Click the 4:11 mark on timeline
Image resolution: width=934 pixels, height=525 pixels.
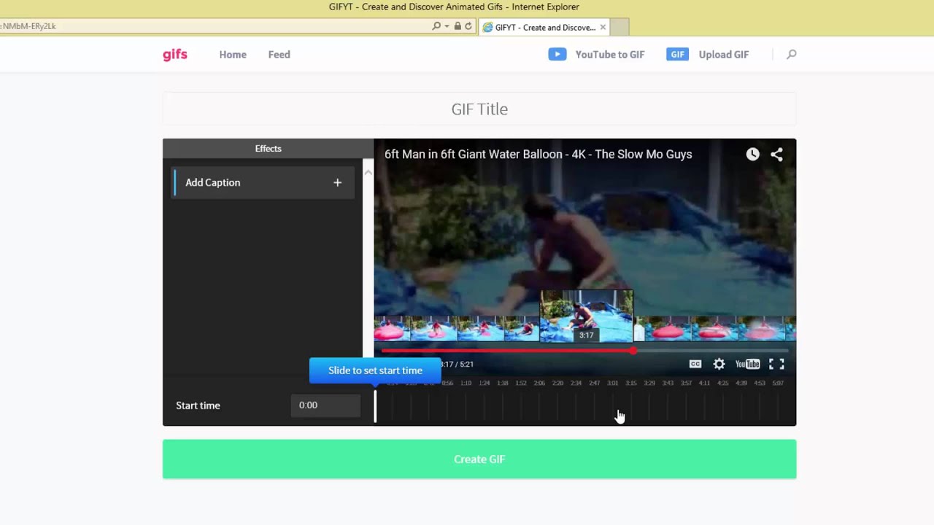704,384
